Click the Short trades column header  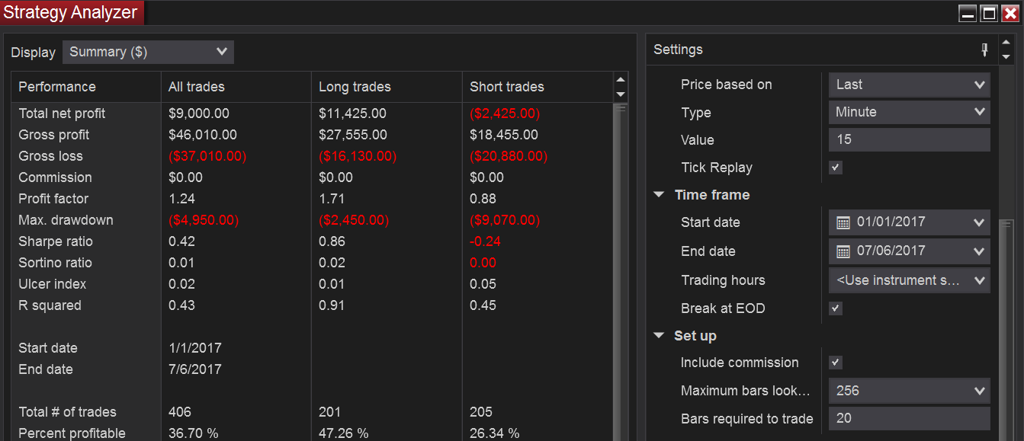506,87
